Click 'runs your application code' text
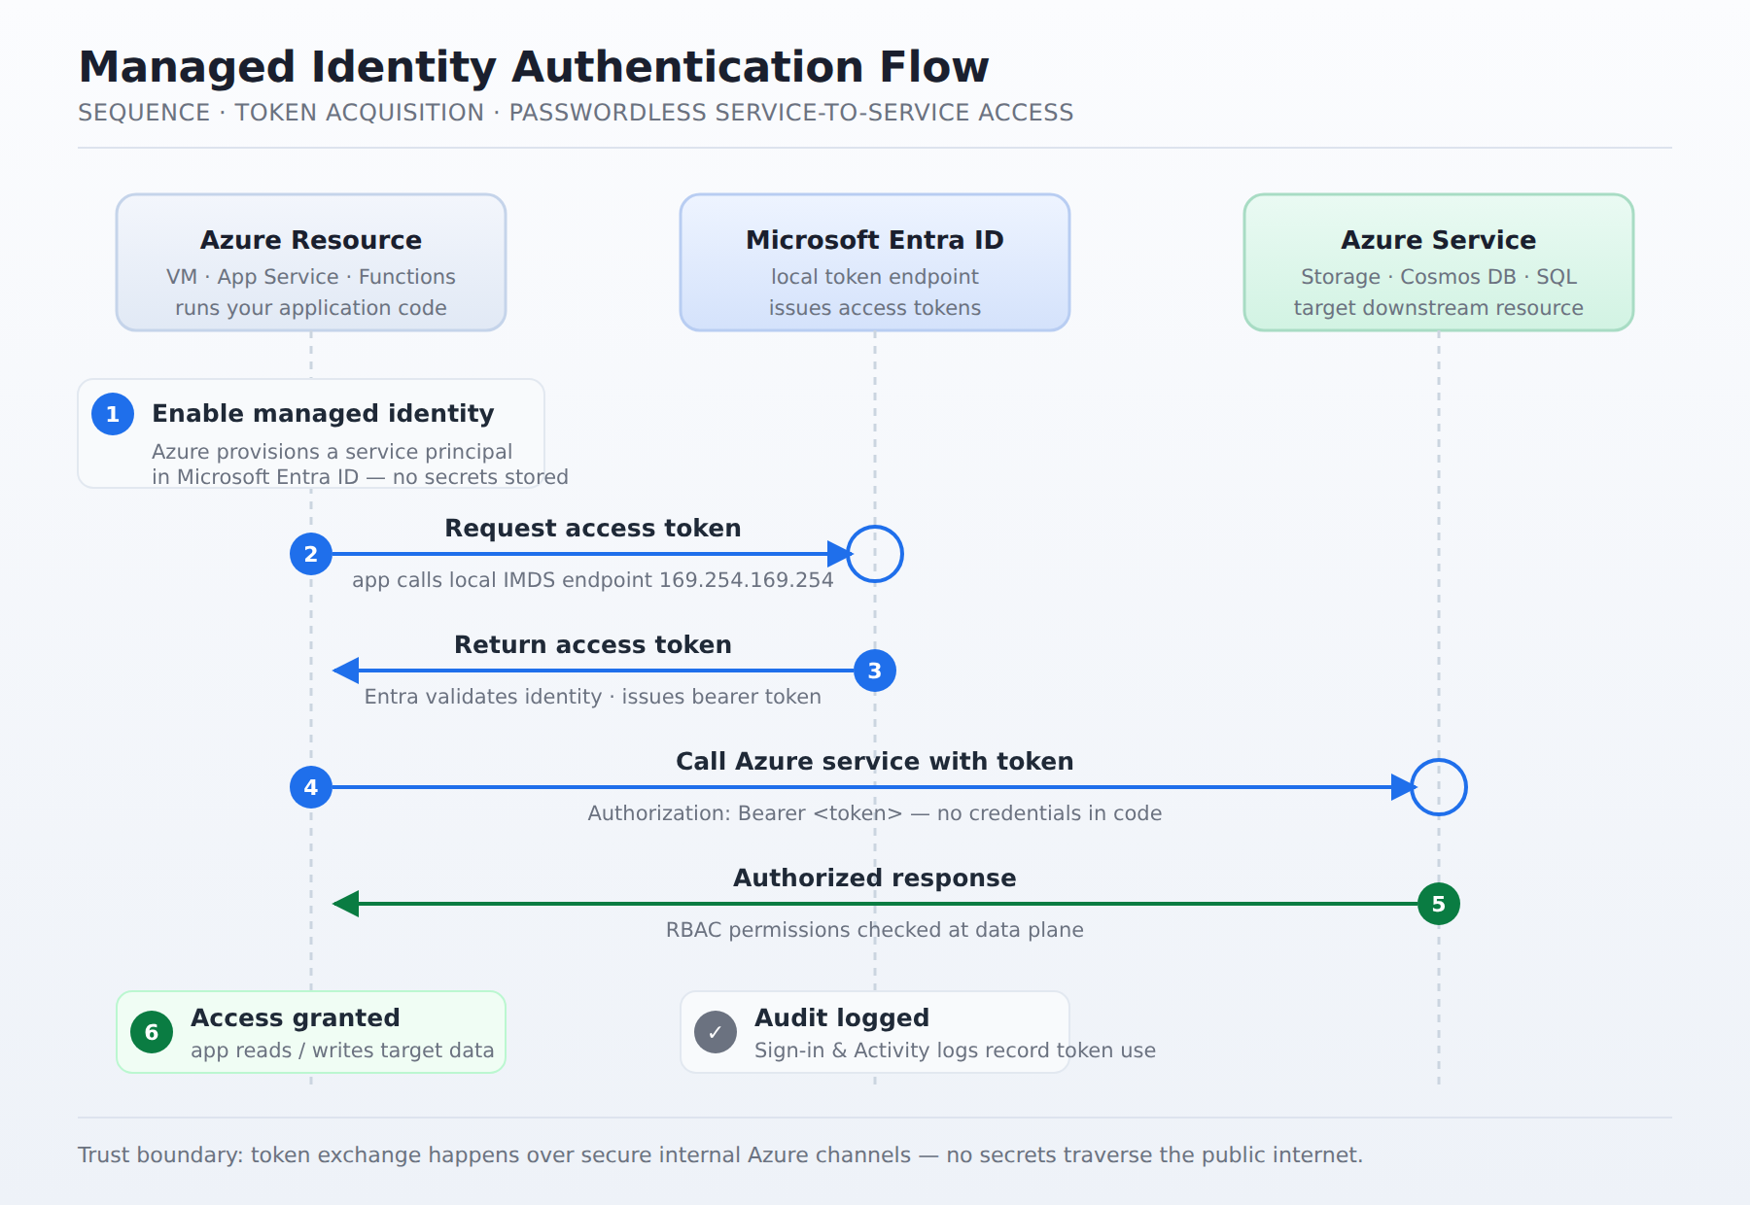Image resolution: width=1750 pixels, height=1205 pixels. (x=311, y=308)
